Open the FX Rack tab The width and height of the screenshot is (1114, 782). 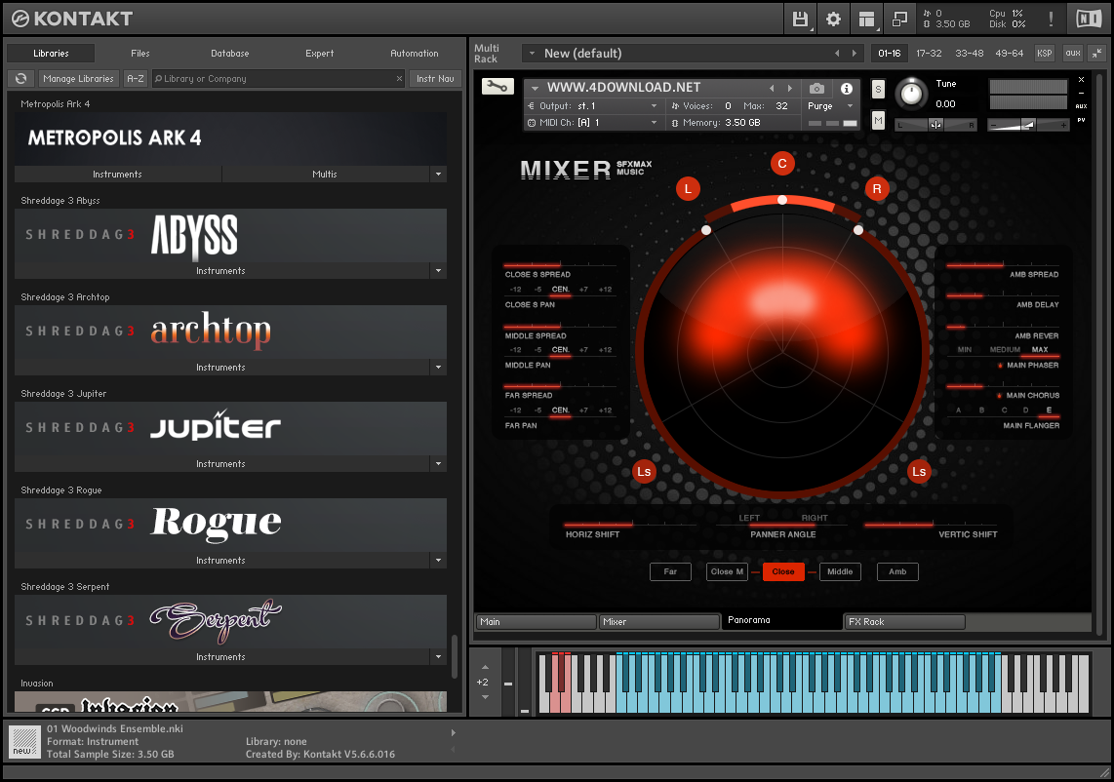(904, 622)
